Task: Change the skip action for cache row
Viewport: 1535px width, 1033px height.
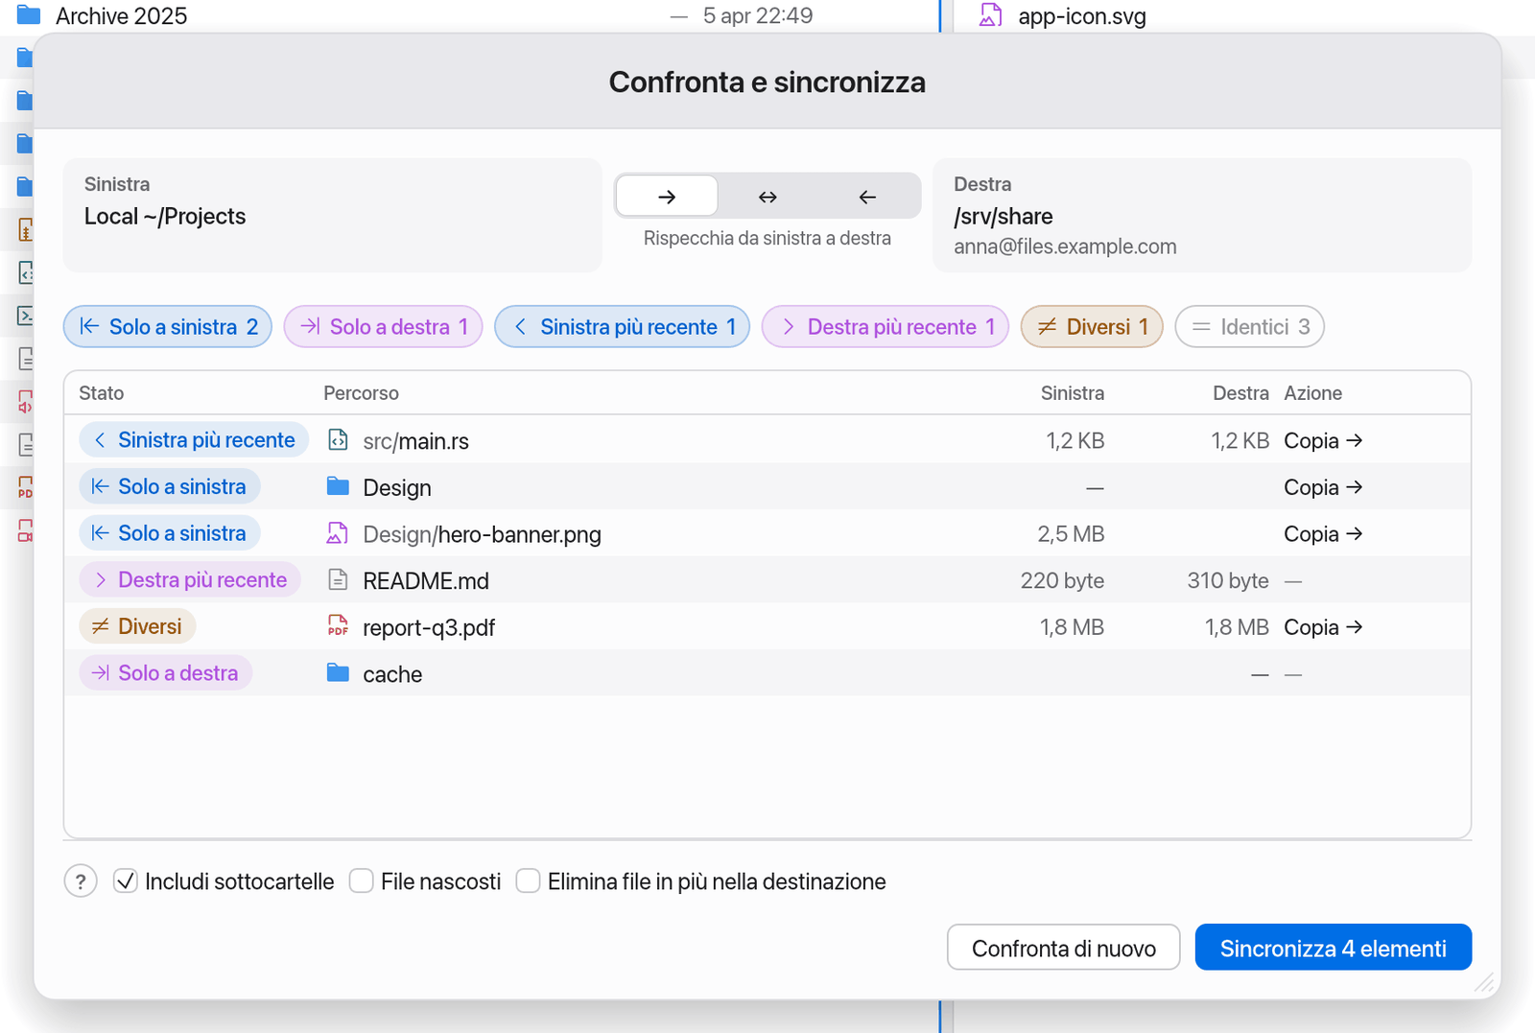Action: point(1293,674)
